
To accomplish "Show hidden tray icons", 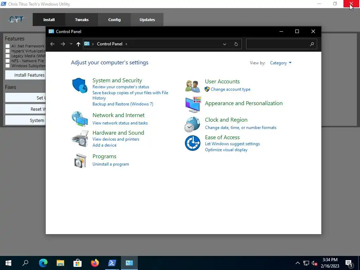I will [297, 263].
